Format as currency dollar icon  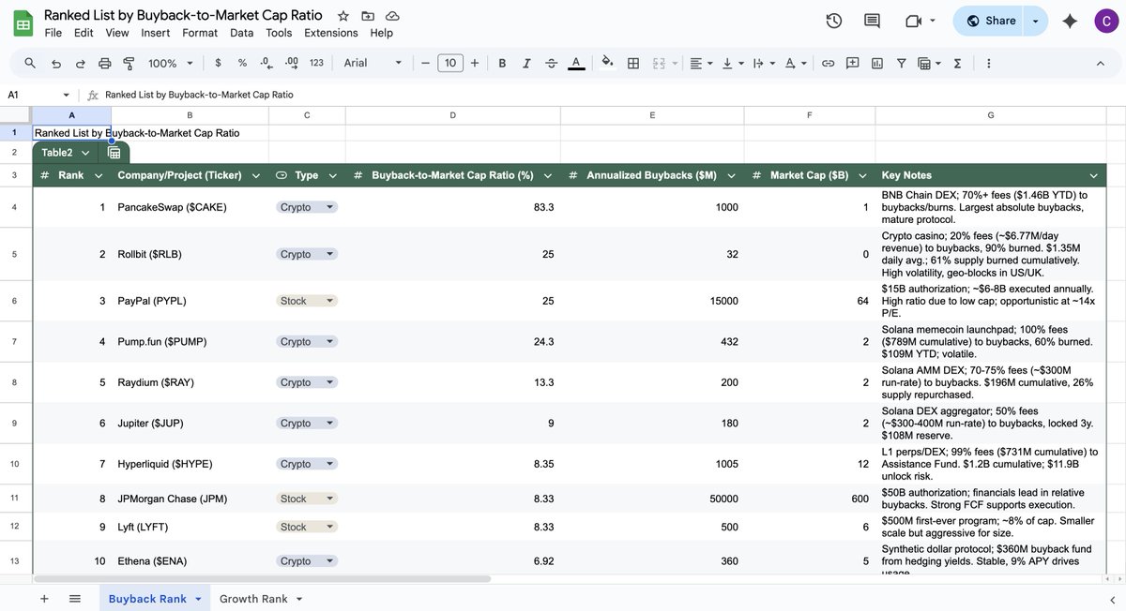coord(218,63)
